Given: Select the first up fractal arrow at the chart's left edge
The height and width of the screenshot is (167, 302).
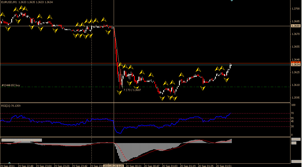Looking at the screenshot, I should point(3,14).
